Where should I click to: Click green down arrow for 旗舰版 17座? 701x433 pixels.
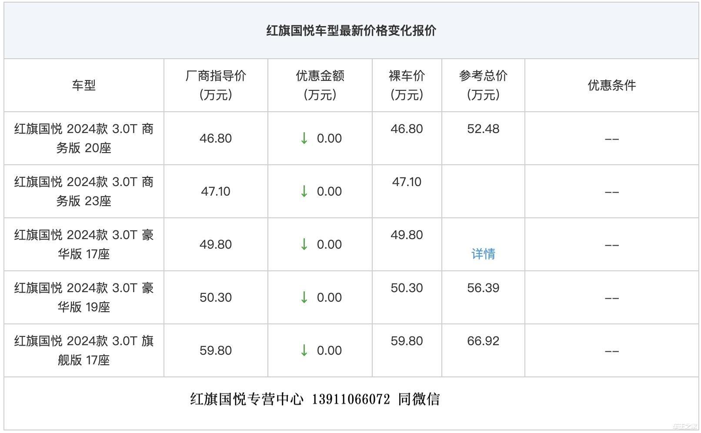(304, 350)
